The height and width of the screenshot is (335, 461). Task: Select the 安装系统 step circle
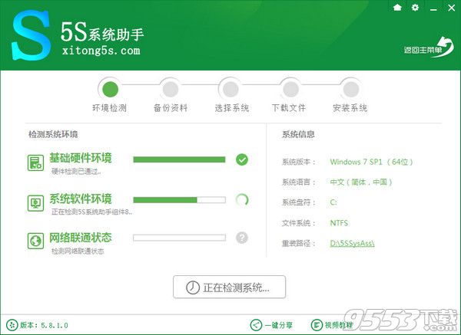coord(351,89)
